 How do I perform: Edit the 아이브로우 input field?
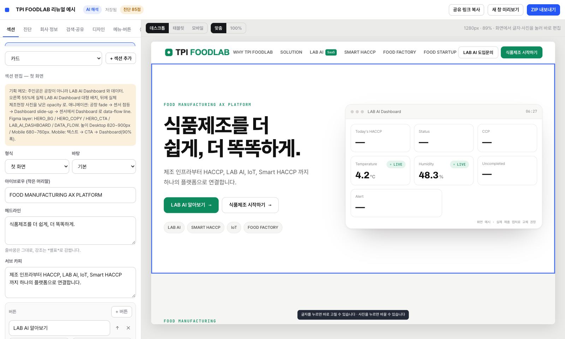coord(70,195)
